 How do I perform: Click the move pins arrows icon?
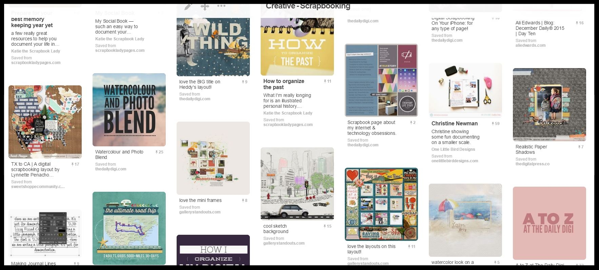coord(205,6)
